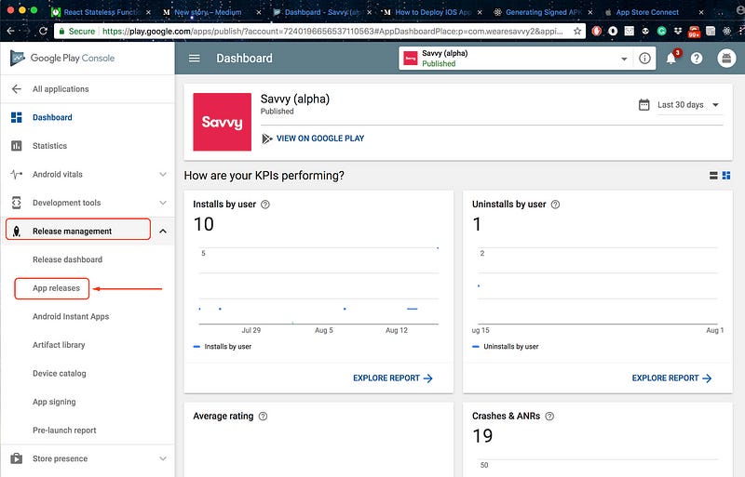This screenshot has width=745, height=477.
Task: Click the Statistics bar chart icon
Action: (17, 146)
